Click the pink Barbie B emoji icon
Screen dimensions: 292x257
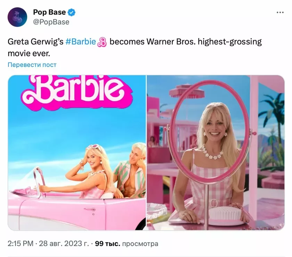102,42
